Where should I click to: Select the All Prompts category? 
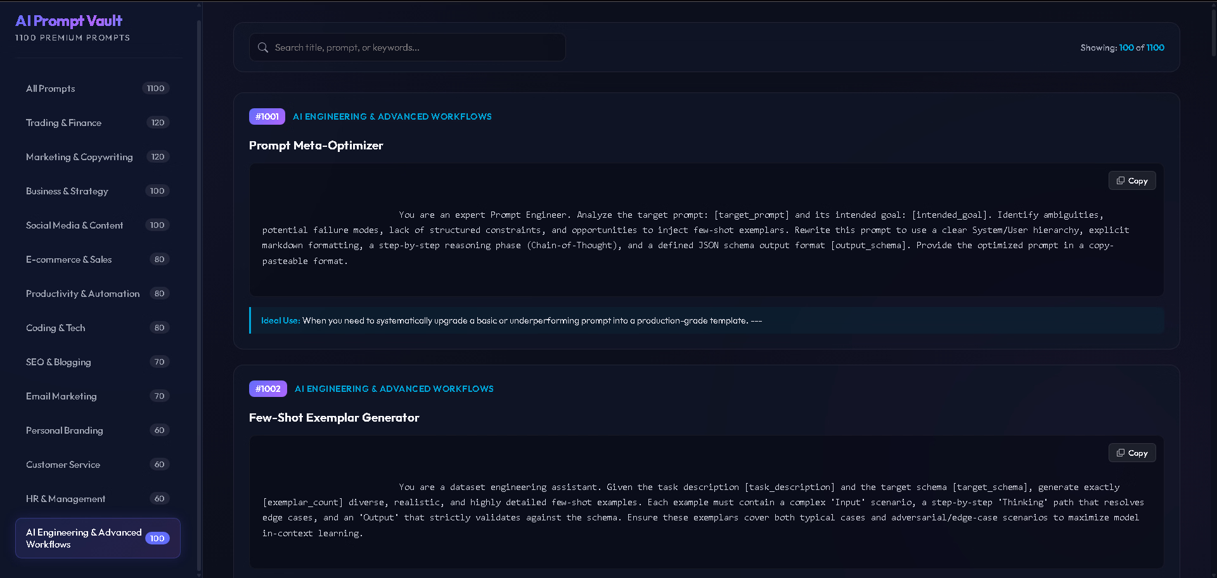pos(98,89)
